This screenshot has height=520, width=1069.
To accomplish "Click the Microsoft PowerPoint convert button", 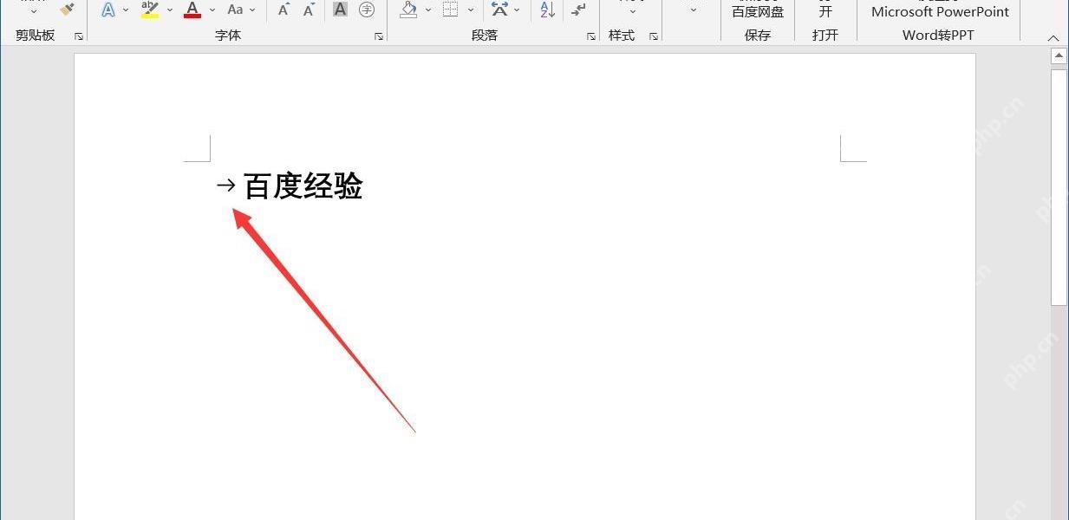I will click(940, 12).
